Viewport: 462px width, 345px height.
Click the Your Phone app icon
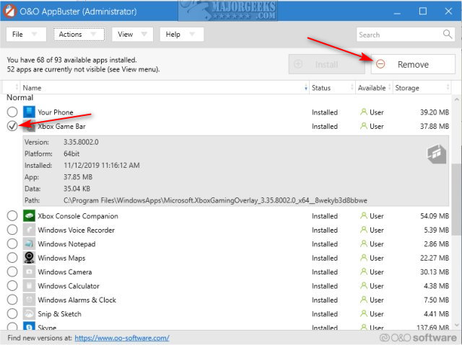[29, 112]
